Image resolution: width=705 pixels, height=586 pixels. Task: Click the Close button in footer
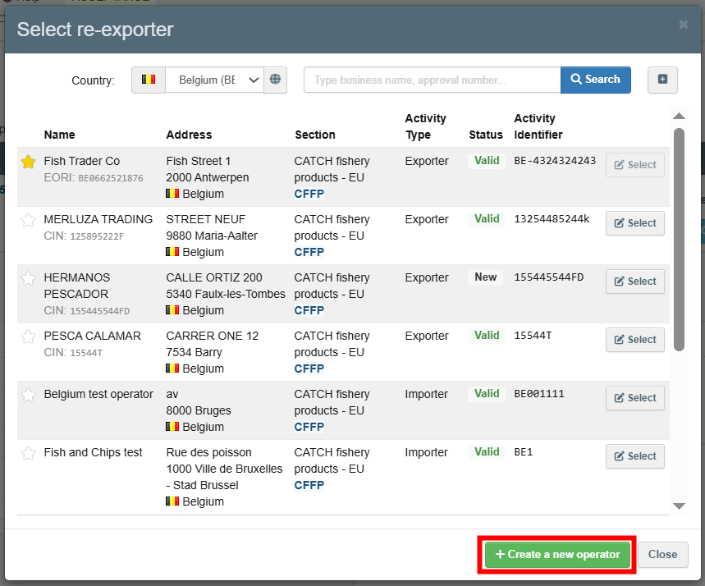662,554
